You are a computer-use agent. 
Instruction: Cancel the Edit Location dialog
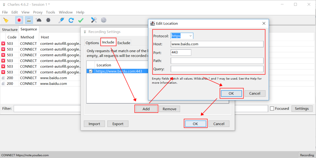tap(255, 94)
